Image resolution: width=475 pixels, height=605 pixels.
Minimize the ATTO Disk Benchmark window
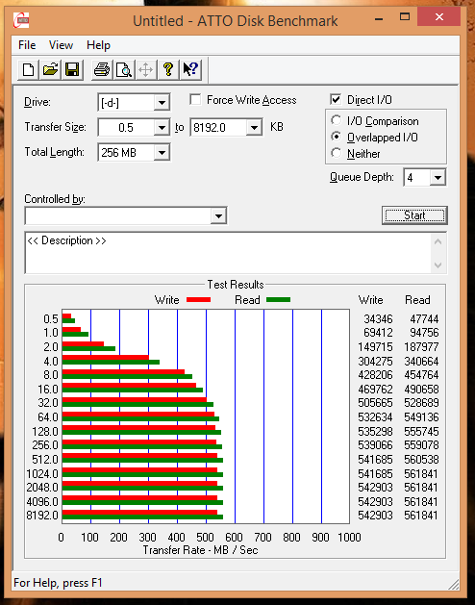[x=379, y=17]
